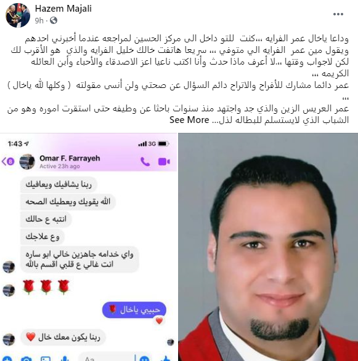This screenshot has width=358, height=361.
Task: Open the portrait photo of man
Action: (x=268, y=247)
